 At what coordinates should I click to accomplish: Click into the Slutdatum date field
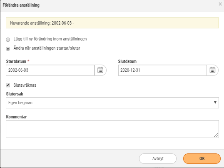click(x=162, y=70)
